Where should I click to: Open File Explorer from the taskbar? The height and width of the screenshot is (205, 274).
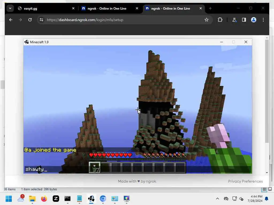tap(32, 199)
